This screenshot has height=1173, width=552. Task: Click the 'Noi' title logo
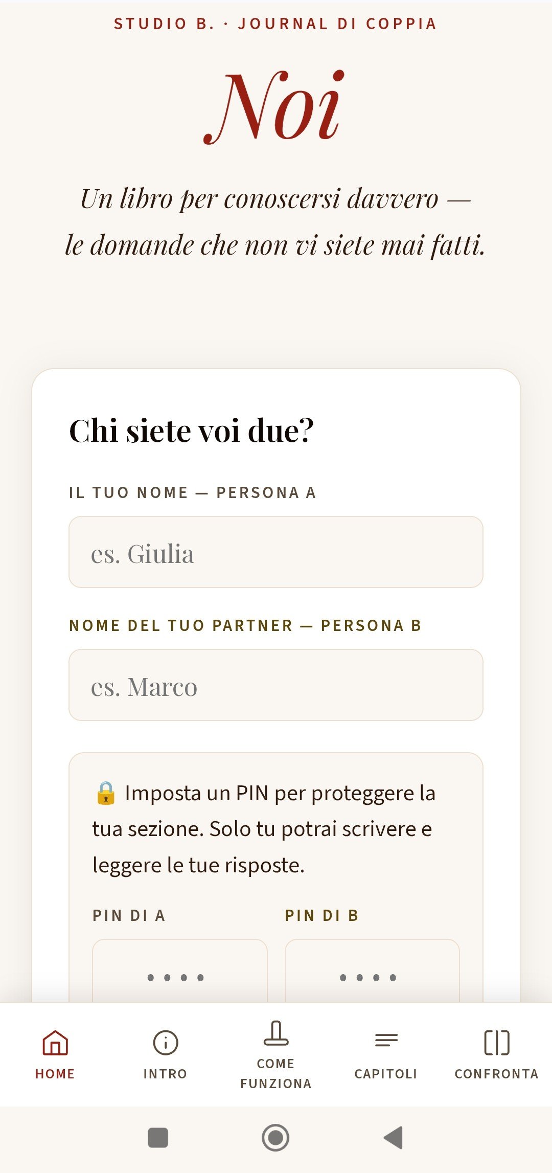274,107
